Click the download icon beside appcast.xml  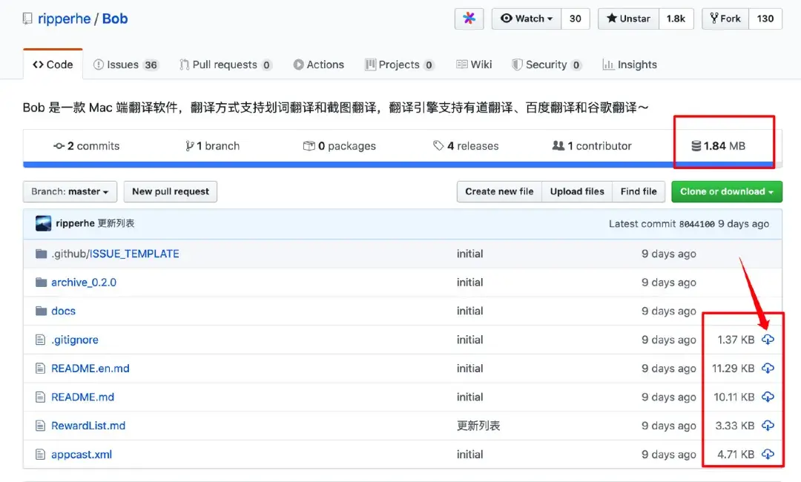coord(768,454)
